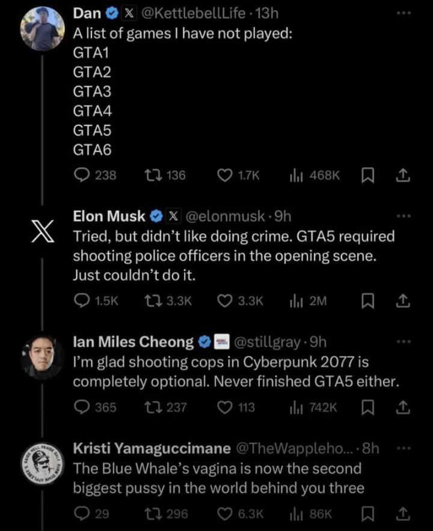The width and height of the screenshot is (433, 531).
Task: Open more options on Elon Musk's tweet
Action: 404,216
